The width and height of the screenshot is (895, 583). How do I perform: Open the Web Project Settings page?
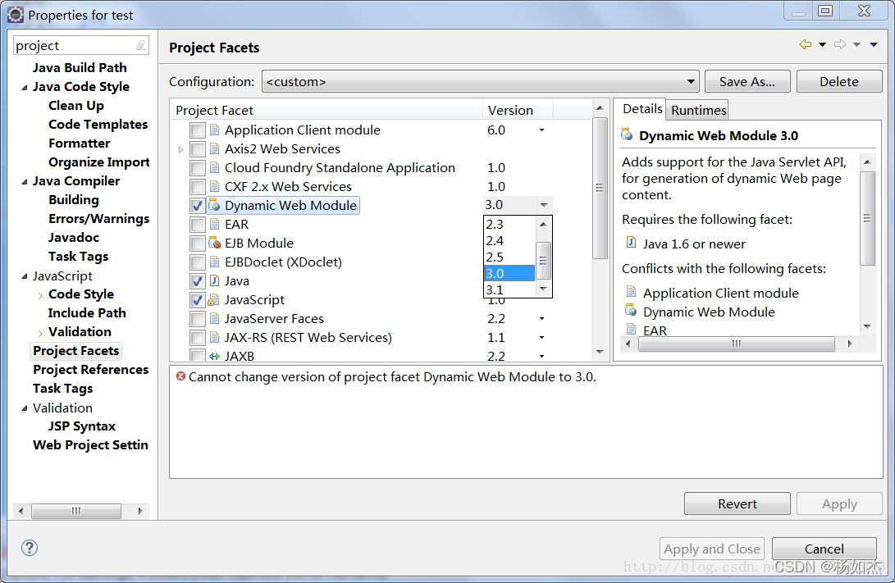[x=90, y=445]
